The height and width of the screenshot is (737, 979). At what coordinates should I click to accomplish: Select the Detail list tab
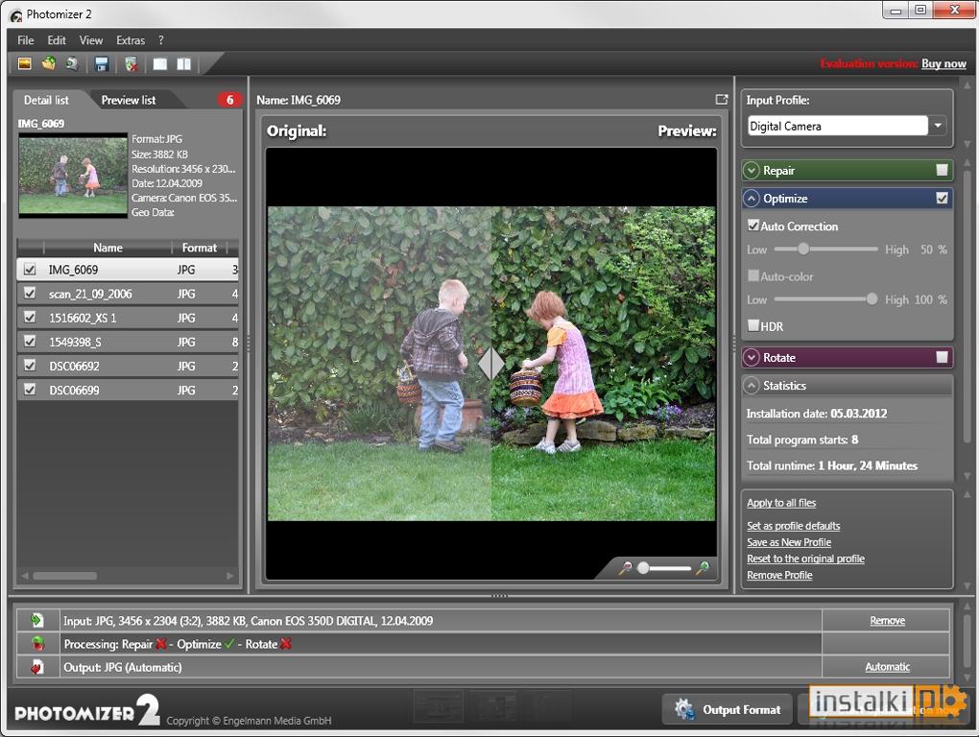tap(46, 100)
